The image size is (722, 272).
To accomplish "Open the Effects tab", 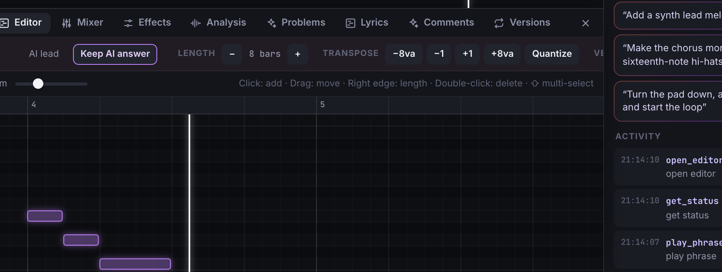I will coord(147,23).
